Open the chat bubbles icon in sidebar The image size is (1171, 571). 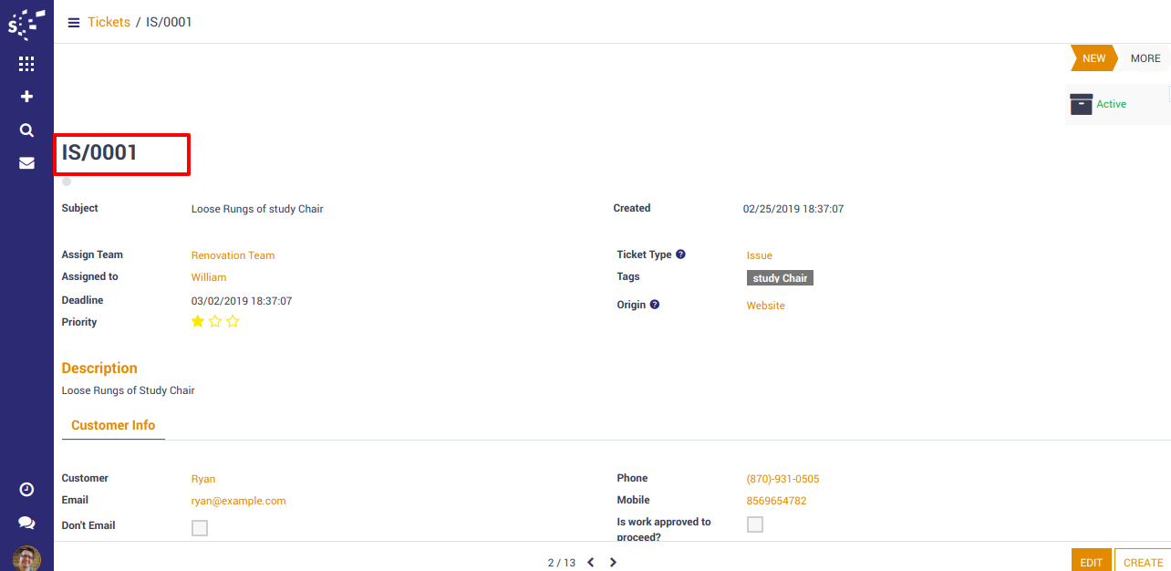(26, 523)
